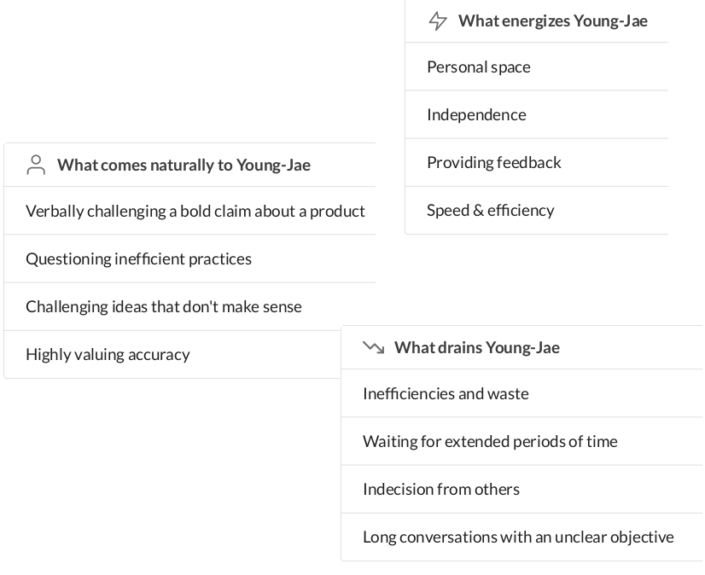
Task: Click 'Indecision from others' entry
Action: [x=521, y=489]
